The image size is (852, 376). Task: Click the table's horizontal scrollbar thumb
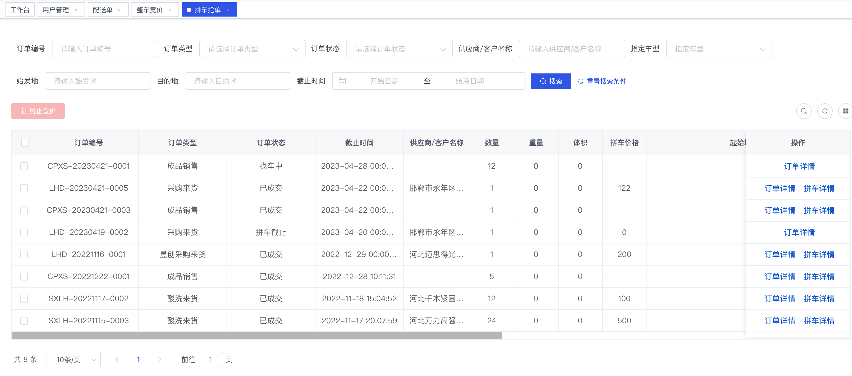coord(257,335)
